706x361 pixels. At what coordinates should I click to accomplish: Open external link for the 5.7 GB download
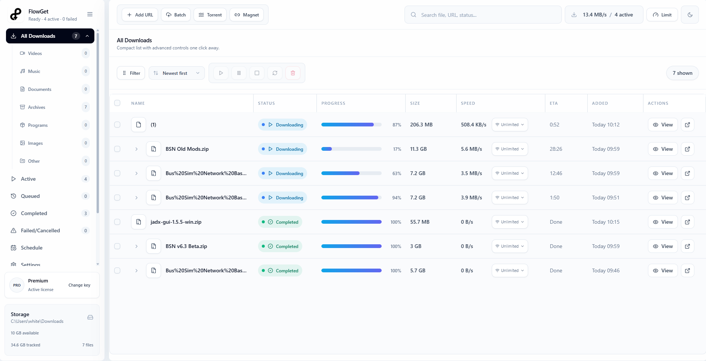[x=688, y=270]
